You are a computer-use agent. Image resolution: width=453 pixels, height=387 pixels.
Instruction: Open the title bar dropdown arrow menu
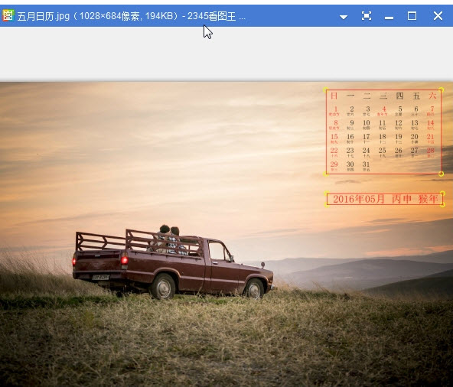(344, 17)
